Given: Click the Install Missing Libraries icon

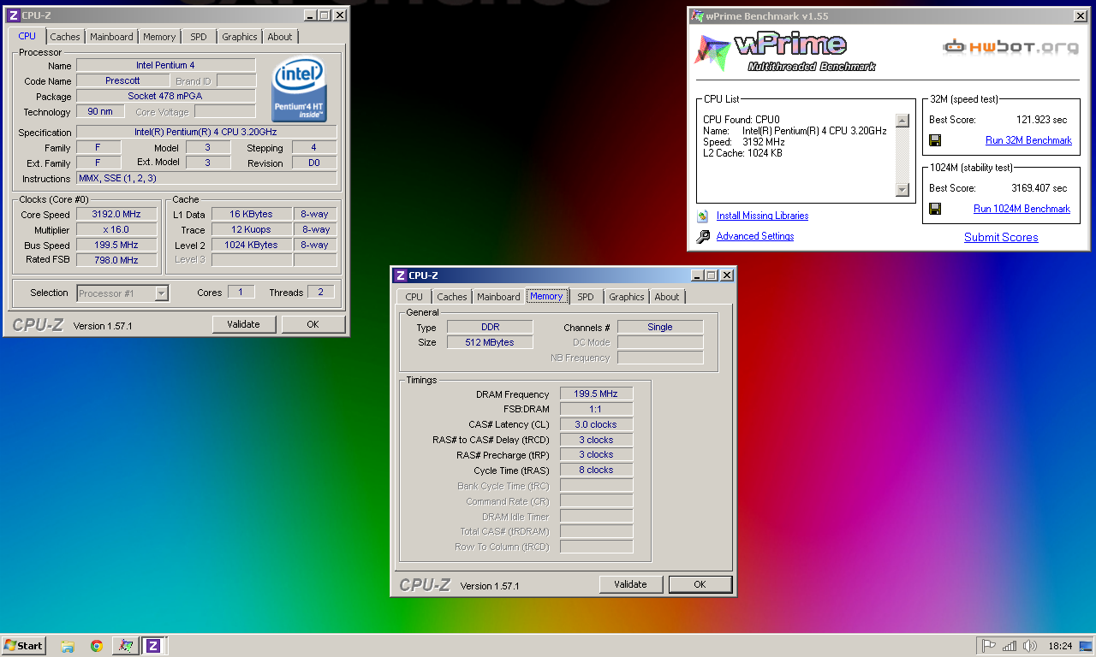Looking at the screenshot, I should click(x=703, y=216).
